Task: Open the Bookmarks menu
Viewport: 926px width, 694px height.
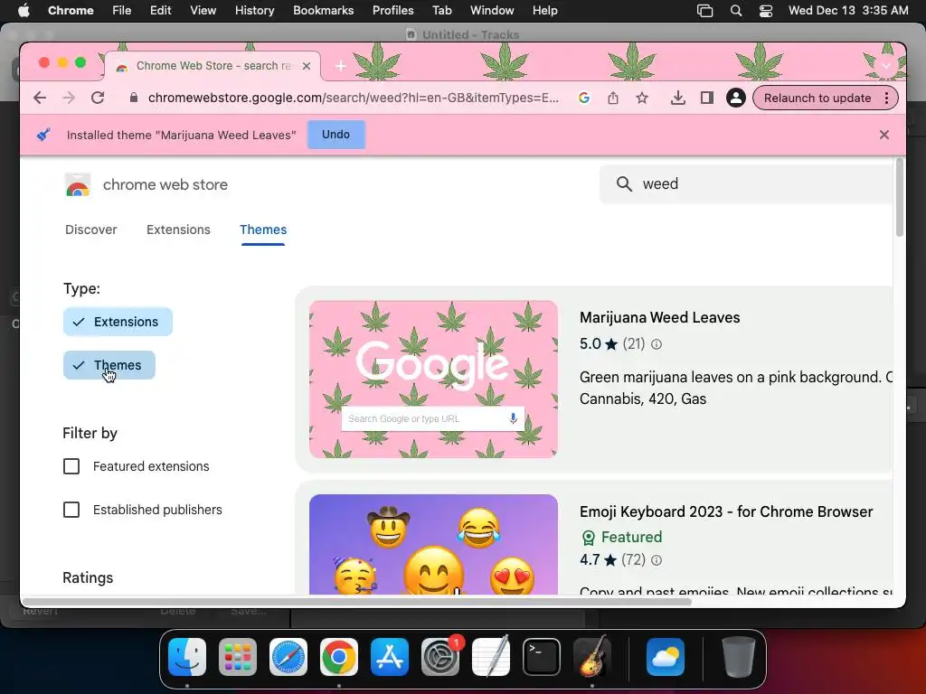Action: pos(323,11)
